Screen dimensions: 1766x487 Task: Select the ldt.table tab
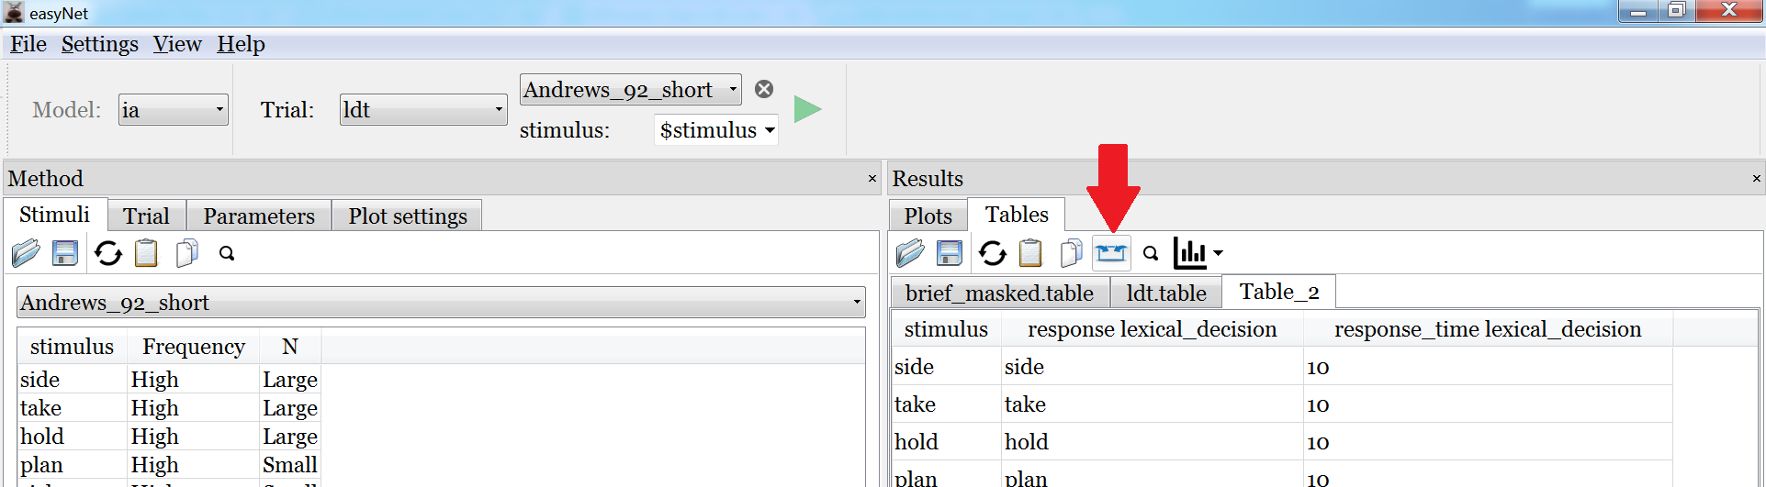(x=1165, y=293)
